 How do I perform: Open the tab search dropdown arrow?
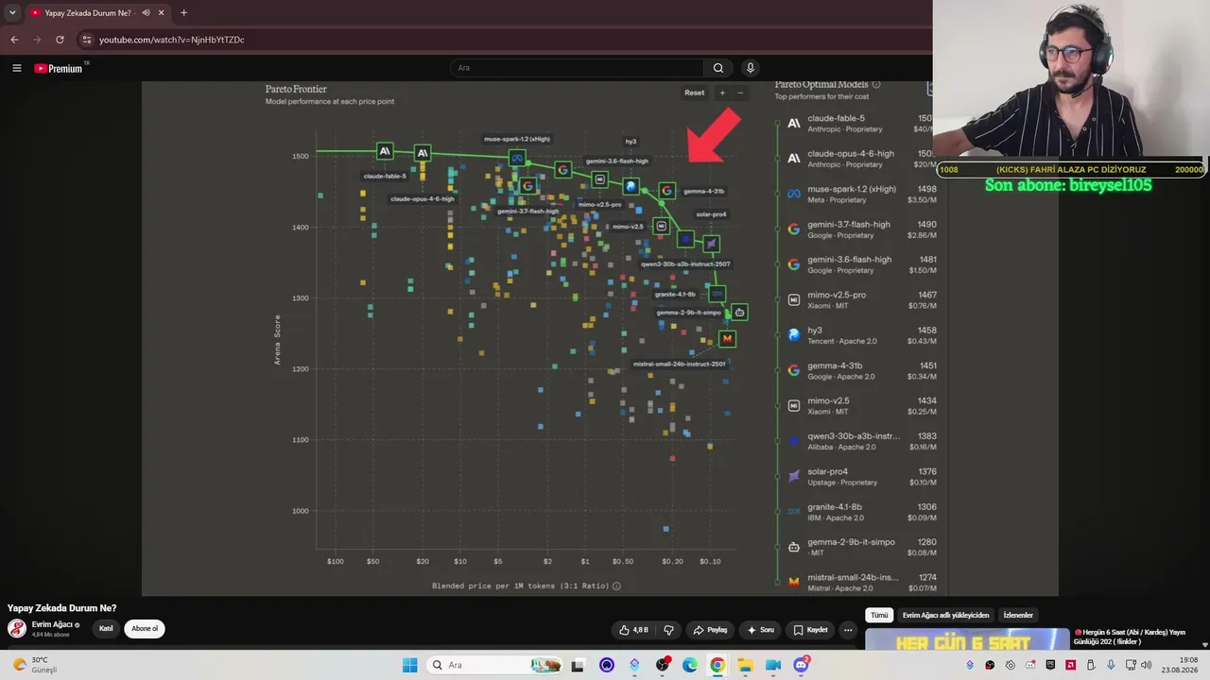(11, 13)
